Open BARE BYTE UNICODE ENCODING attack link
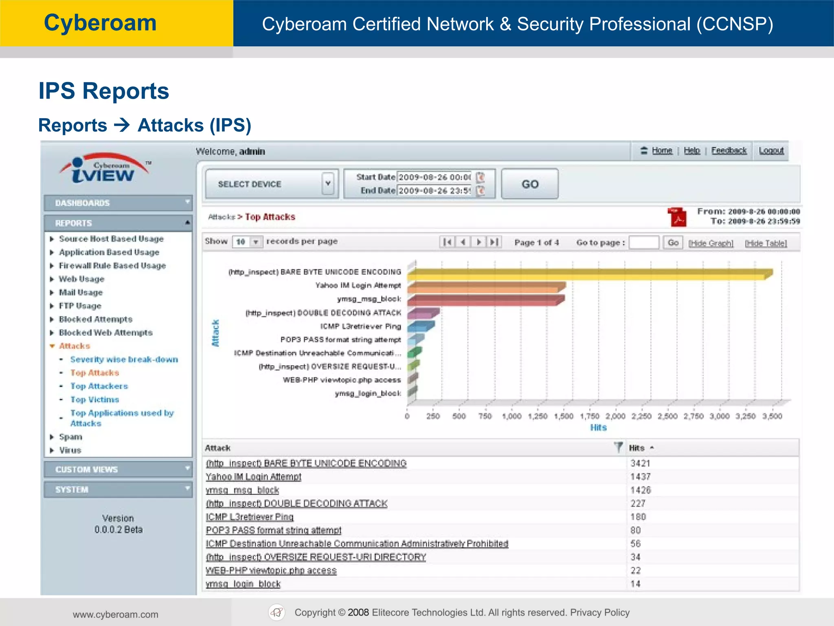 (306, 463)
